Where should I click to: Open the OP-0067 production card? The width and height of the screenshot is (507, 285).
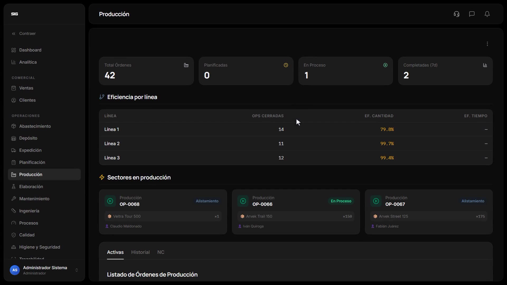tap(429, 212)
